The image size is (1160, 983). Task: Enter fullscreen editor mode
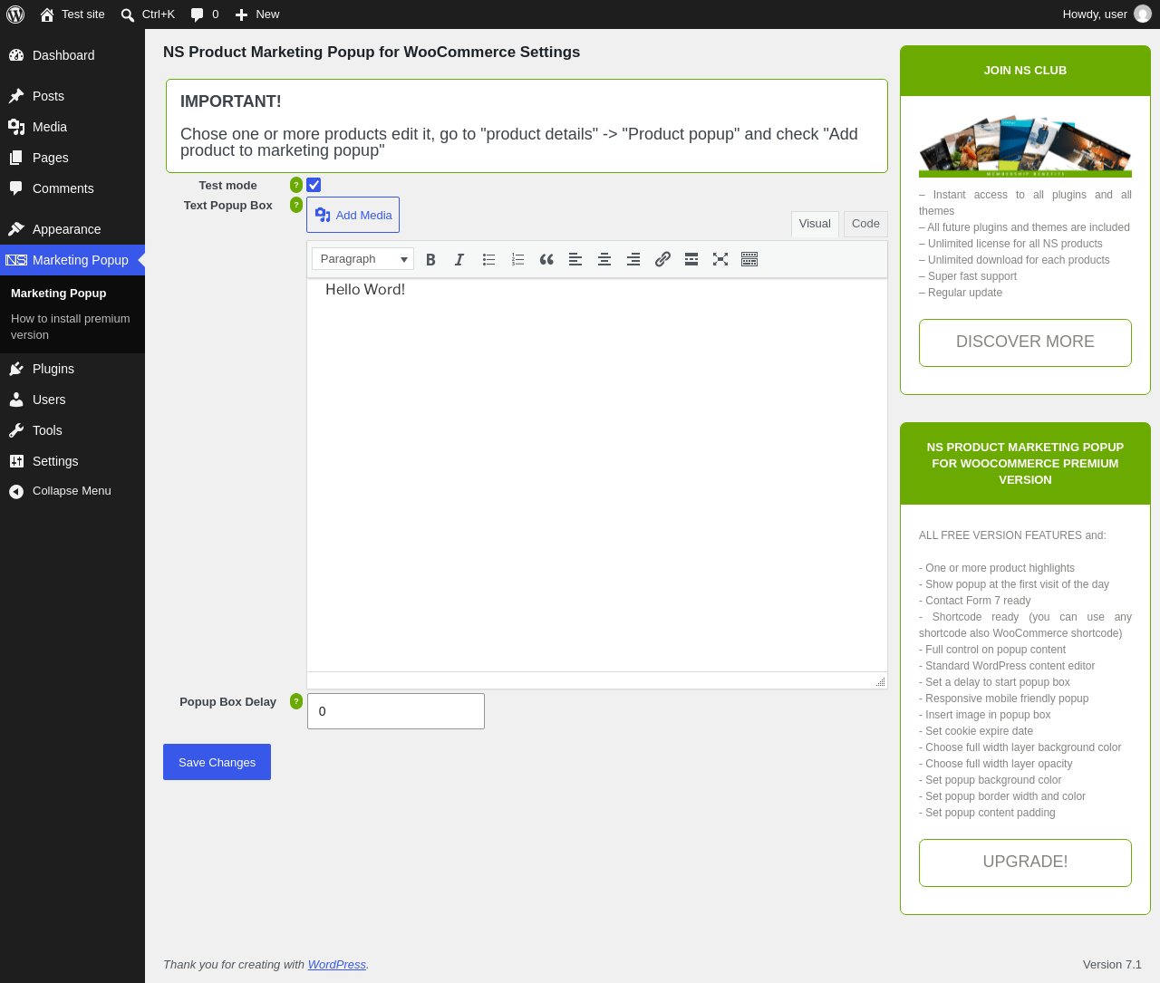720,259
